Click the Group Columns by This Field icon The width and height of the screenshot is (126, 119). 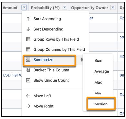pos(28,49)
